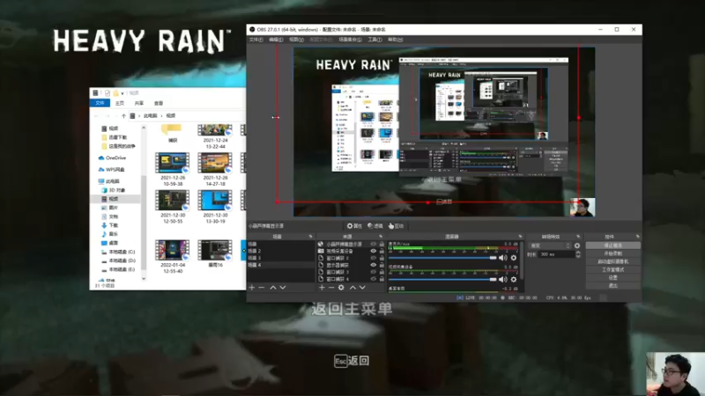Image resolution: width=705 pixels, height=396 pixels.
Task: Select the 场景 4 scene
Action: (280, 265)
